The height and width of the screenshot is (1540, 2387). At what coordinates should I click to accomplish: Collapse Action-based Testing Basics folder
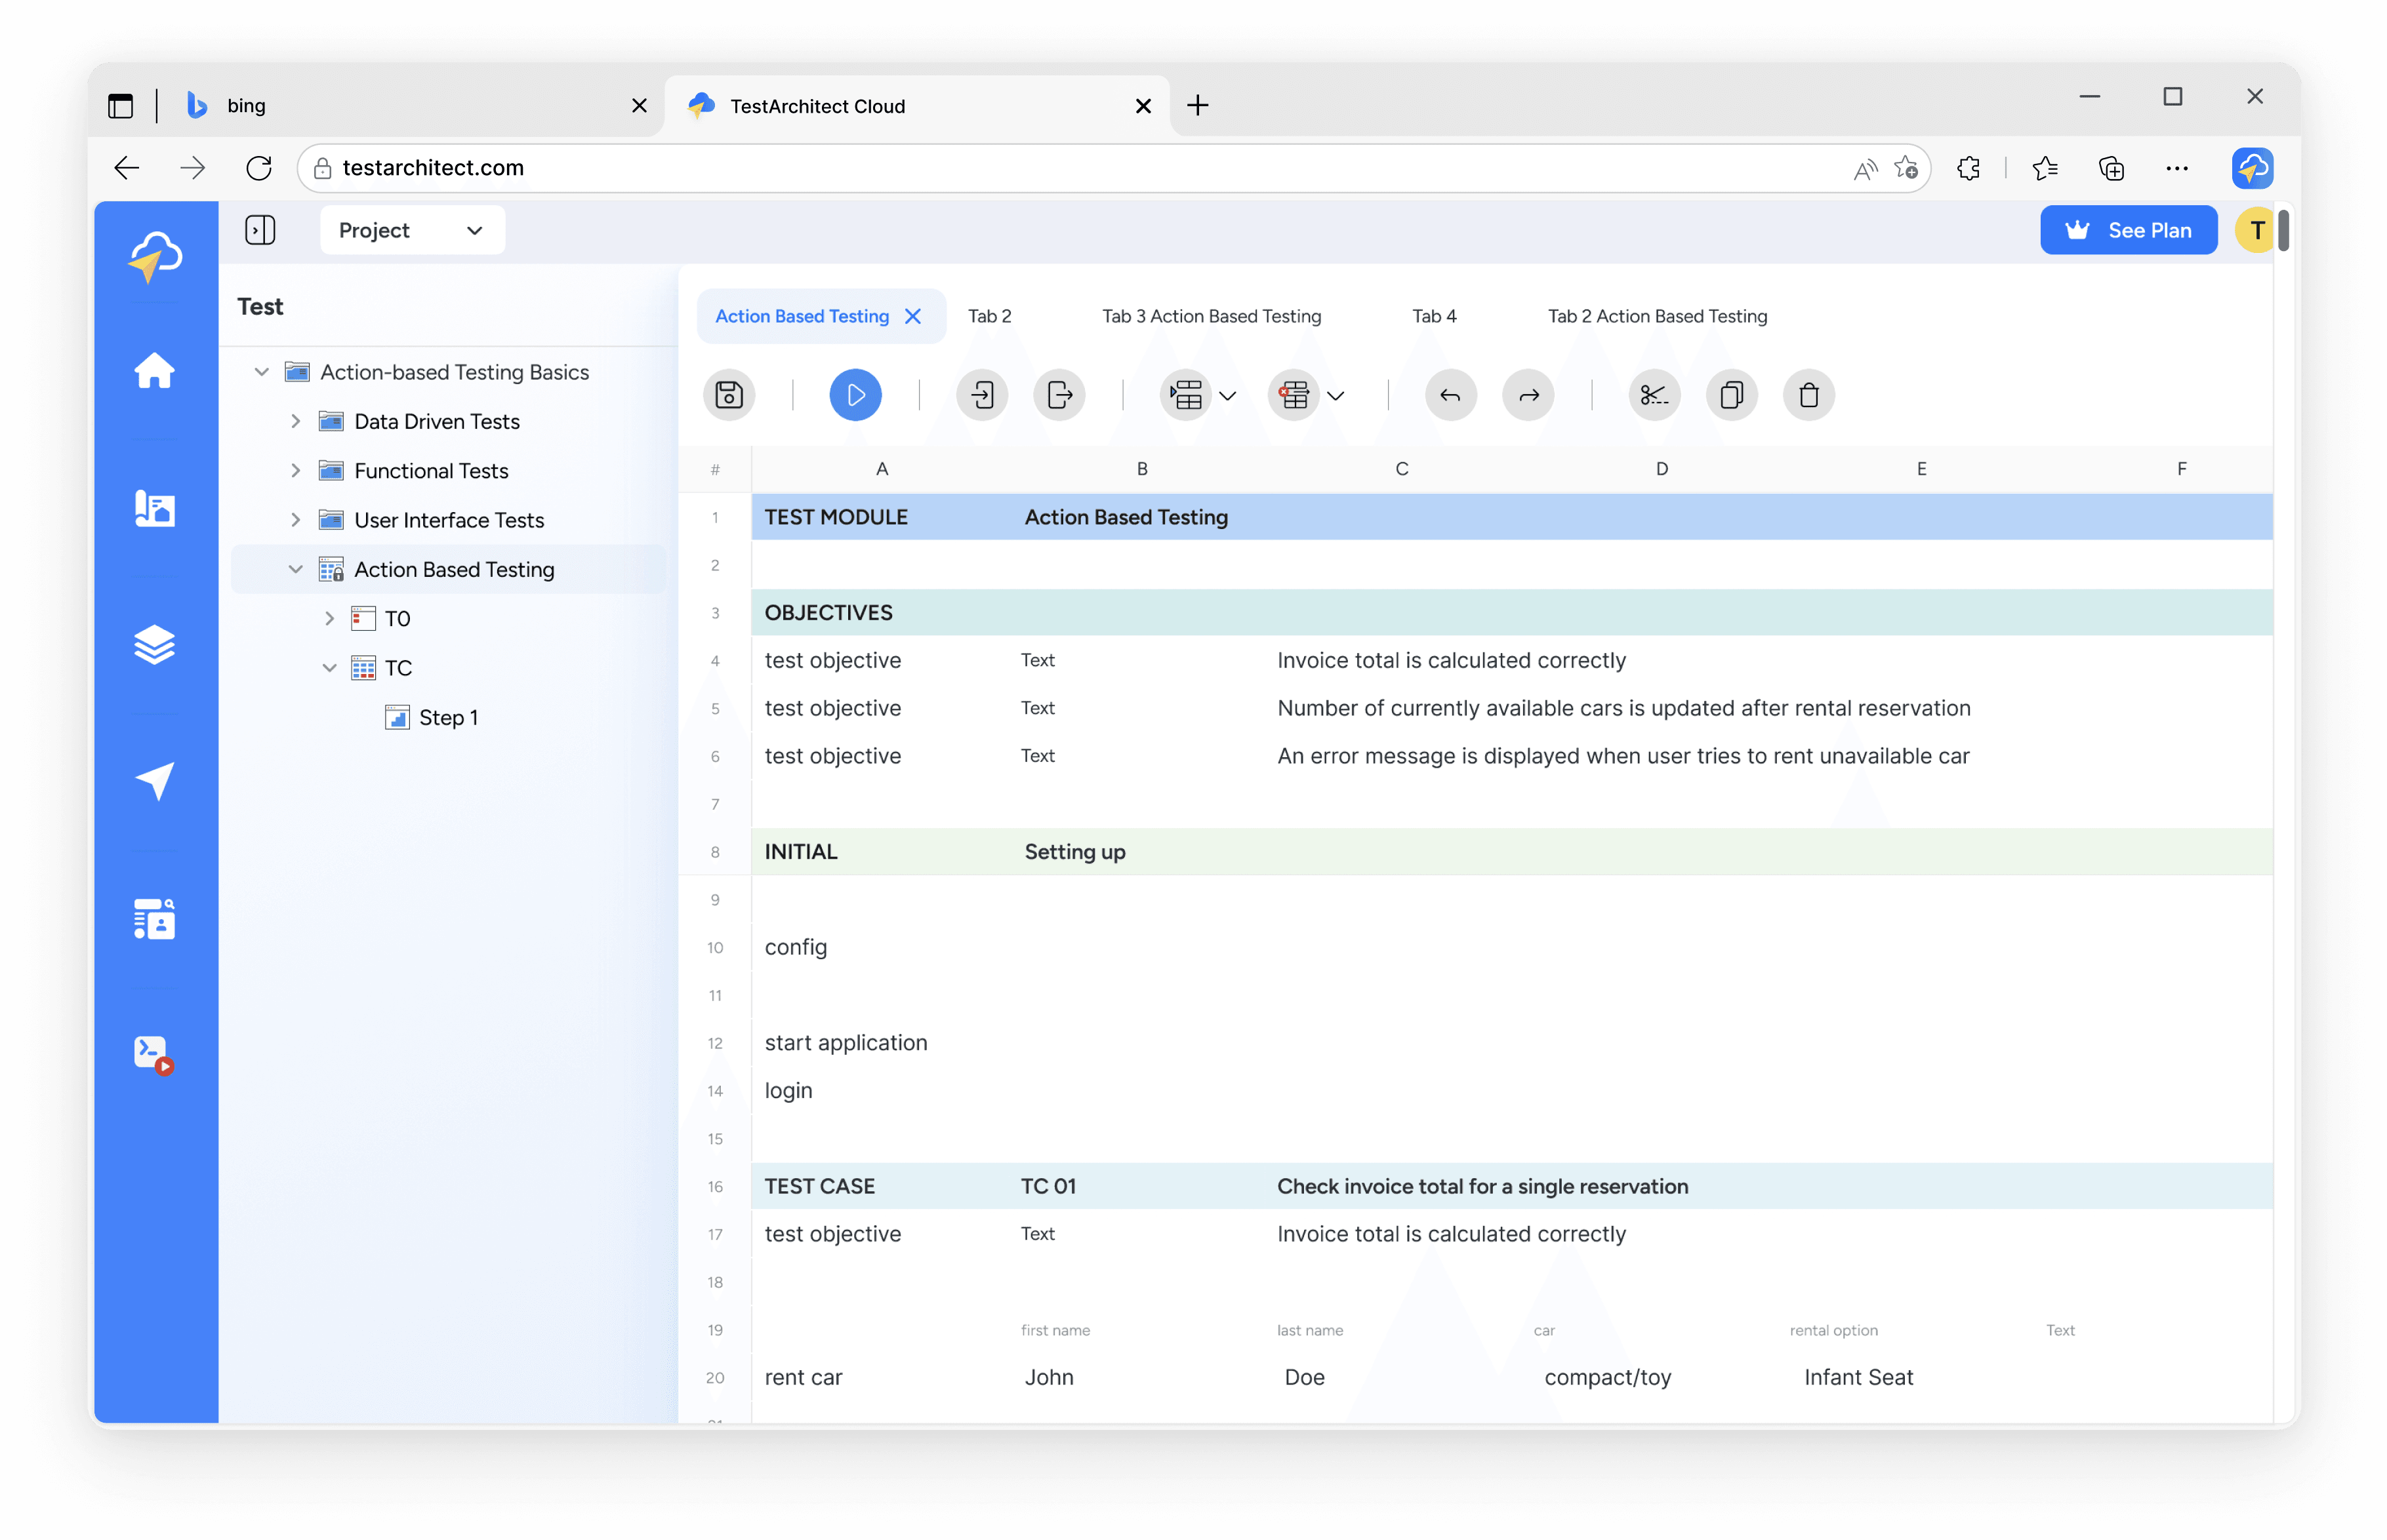261,372
